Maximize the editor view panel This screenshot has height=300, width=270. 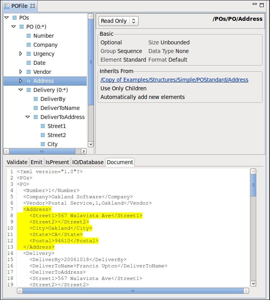262,5
